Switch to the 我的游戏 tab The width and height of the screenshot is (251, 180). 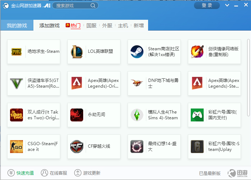pyautogui.click(x=17, y=26)
